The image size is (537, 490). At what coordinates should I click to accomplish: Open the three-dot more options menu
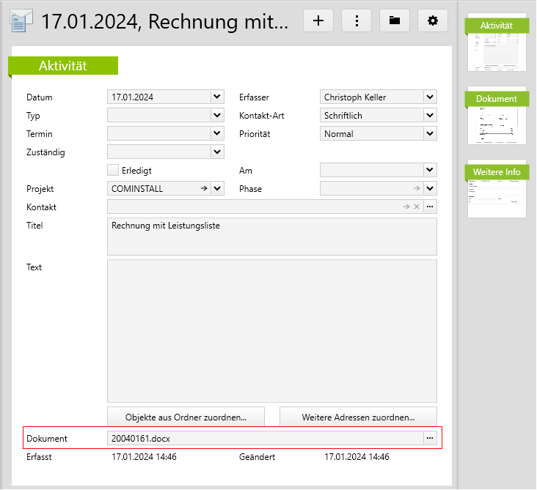(357, 21)
